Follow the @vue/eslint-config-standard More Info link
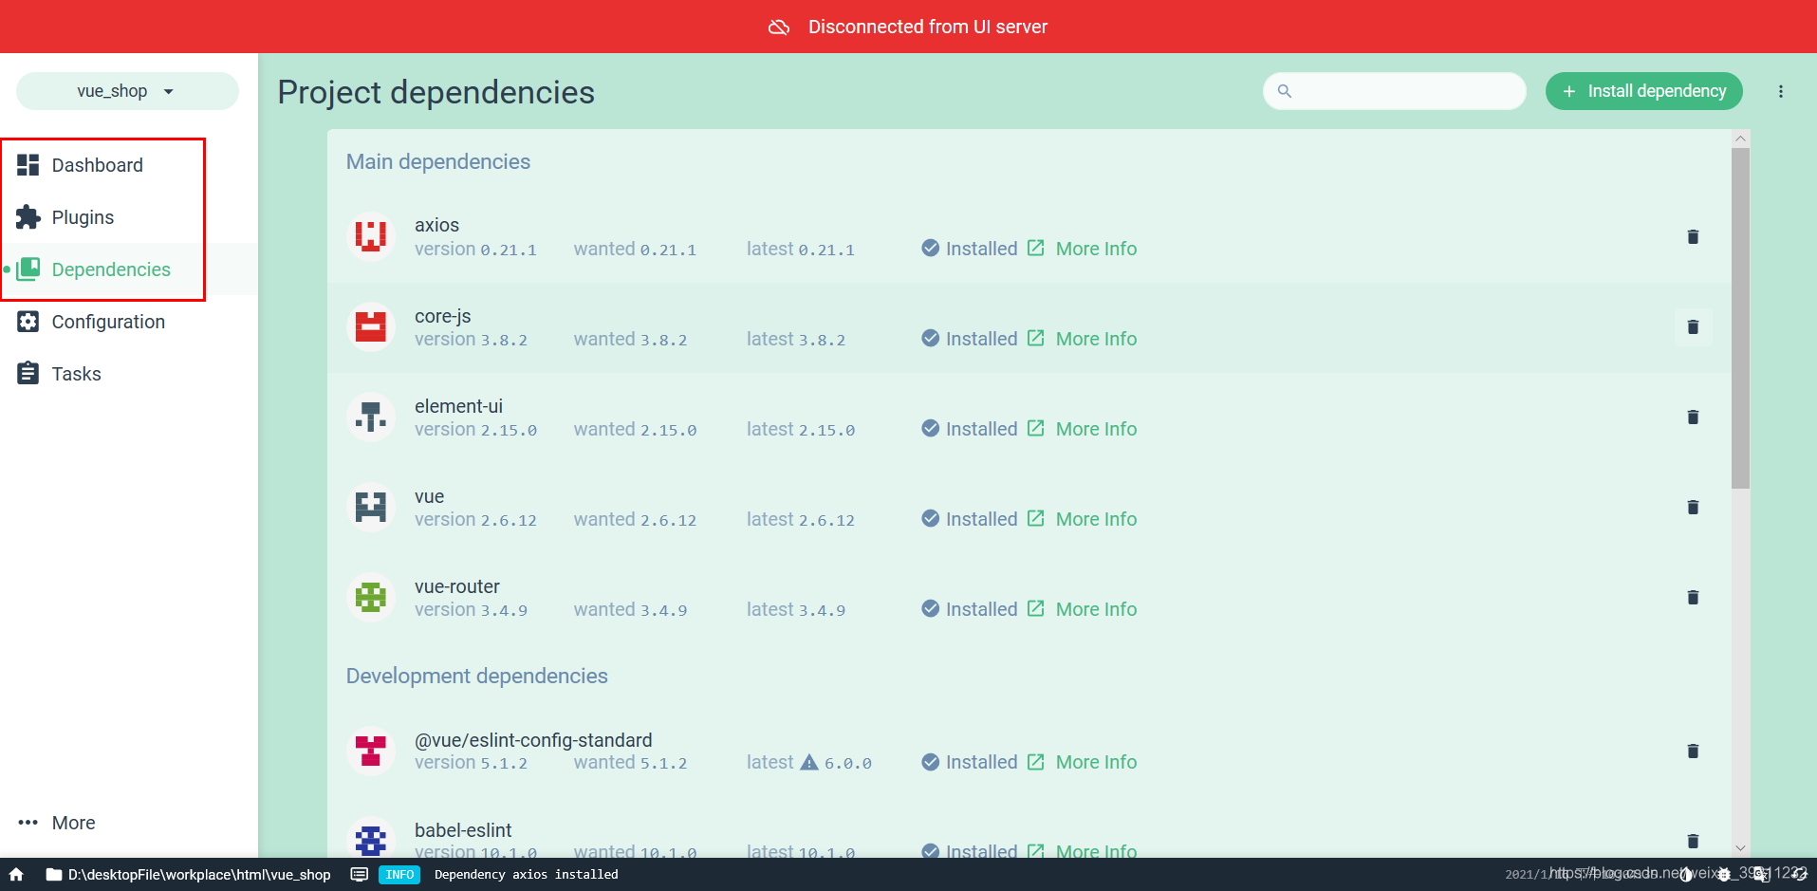Screen dimensions: 1817x891 [x=1083, y=762]
